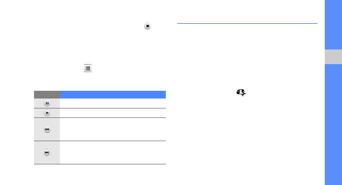
Task: Select the empty description cell beside pause
Action: [x=113, y=103]
